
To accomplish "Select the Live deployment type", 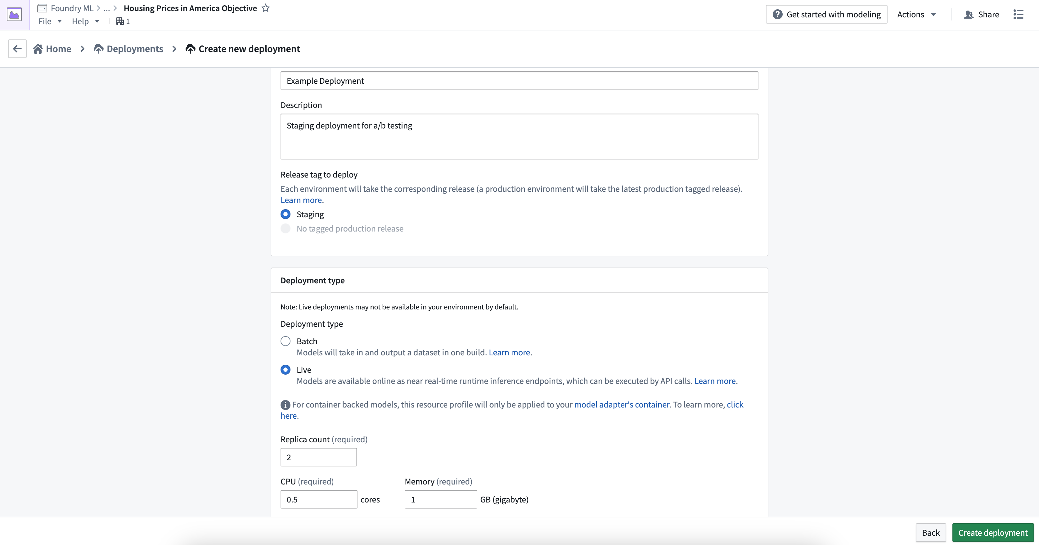I will click(285, 370).
